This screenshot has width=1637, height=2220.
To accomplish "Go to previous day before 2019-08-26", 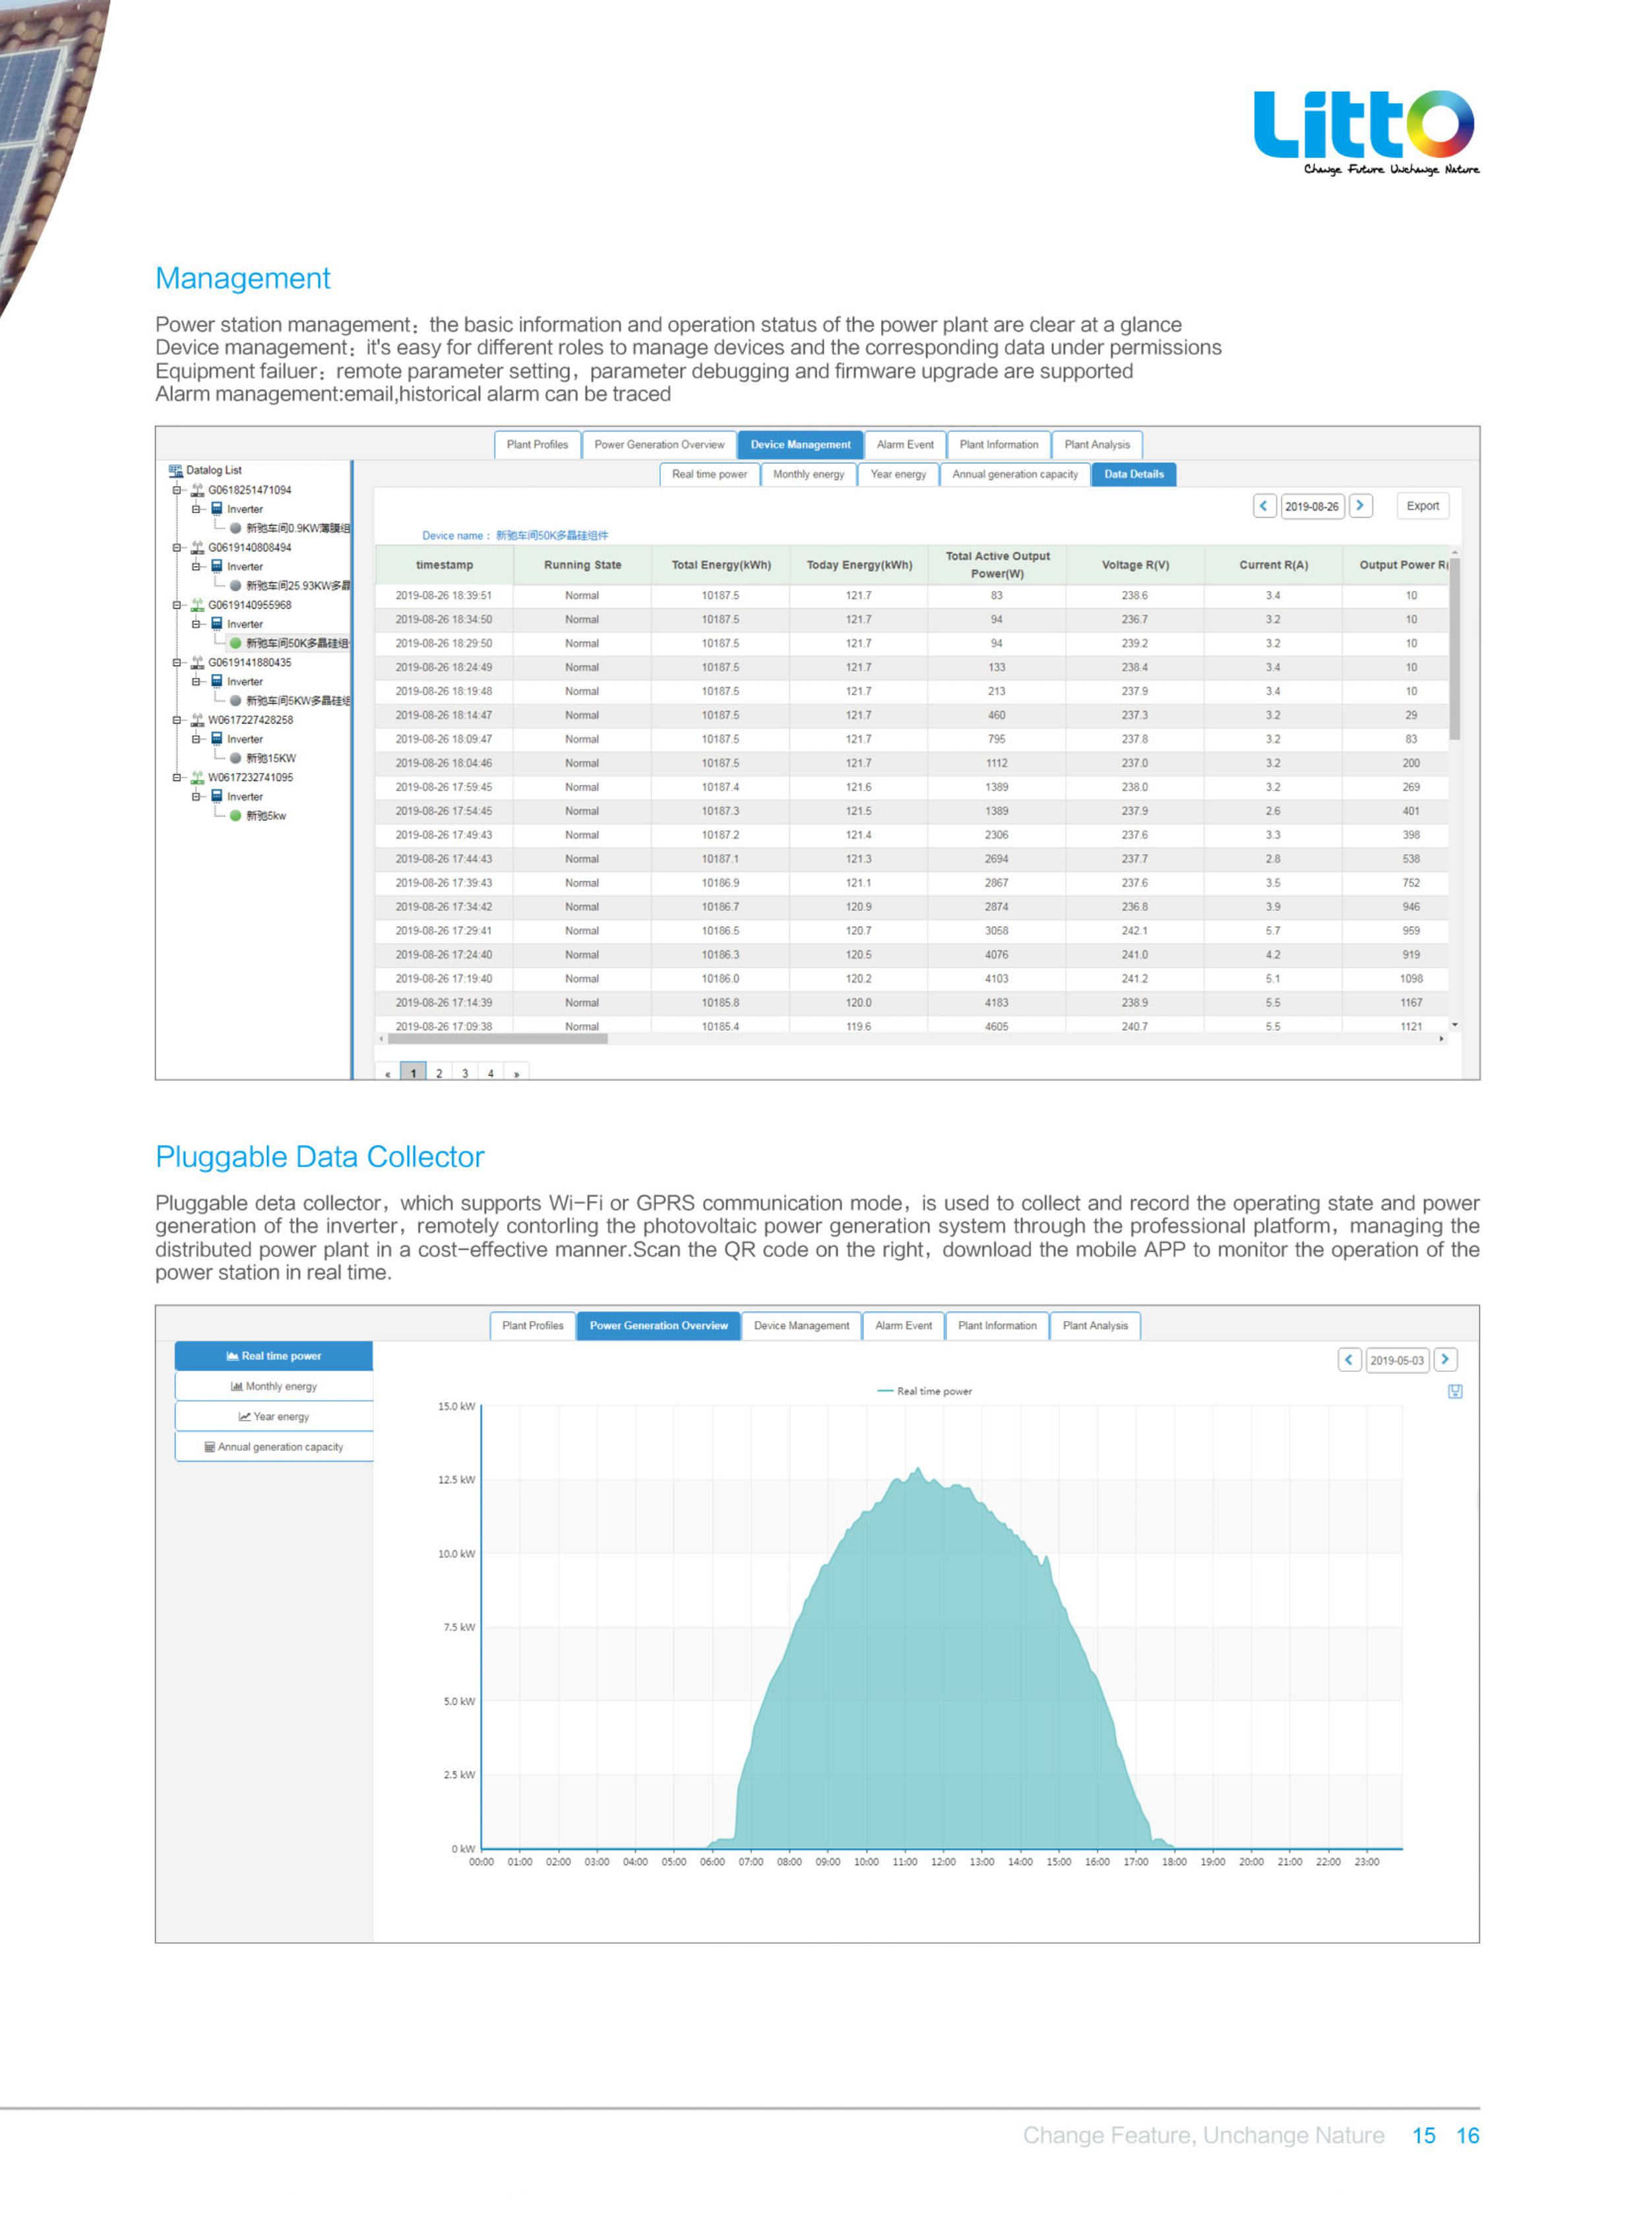I will pos(1264,507).
